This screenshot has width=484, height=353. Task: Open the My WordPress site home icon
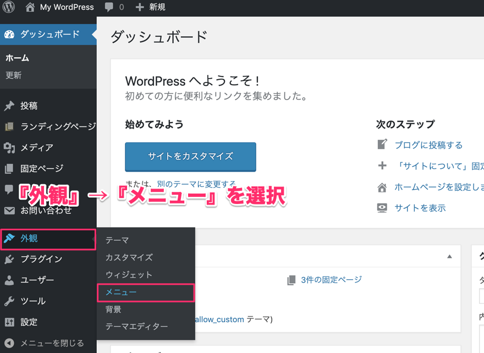pyautogui.click(x=30, y=8)
